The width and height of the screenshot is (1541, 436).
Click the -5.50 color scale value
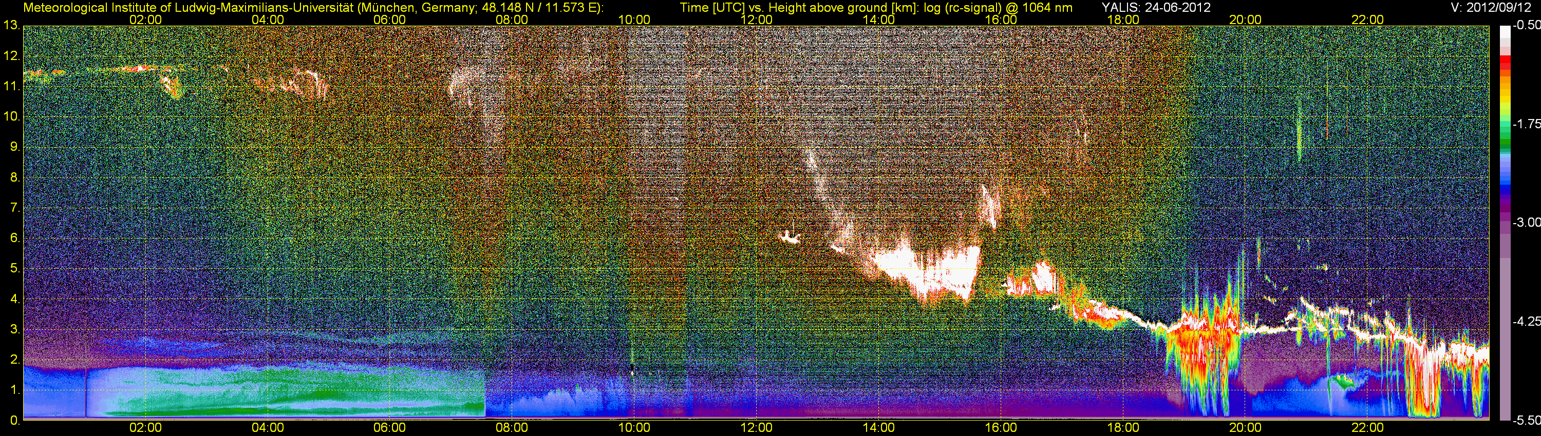[x=1527, y=420]
